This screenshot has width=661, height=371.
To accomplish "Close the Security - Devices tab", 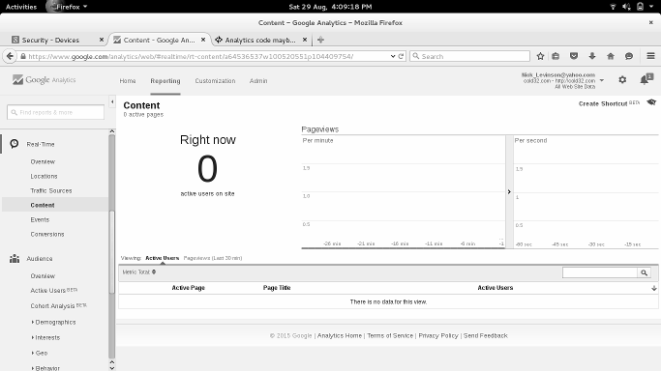I will (x=102, y=40).
